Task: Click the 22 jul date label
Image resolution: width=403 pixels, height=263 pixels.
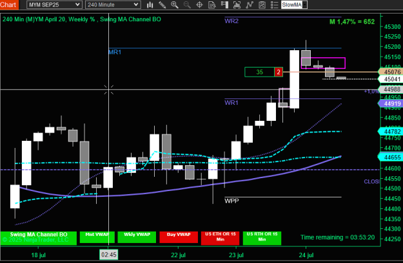Action: [x=178, y=255]
